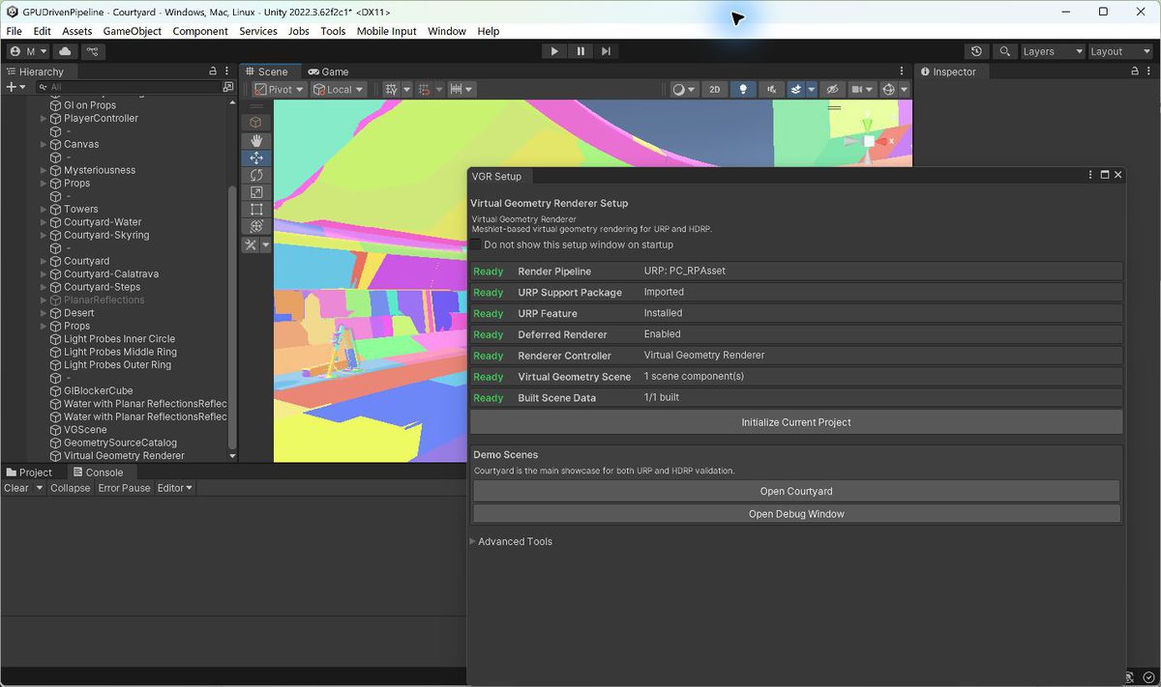
Task: Click the Hierarchy vertical scrollbar
Action: [232, 319]
